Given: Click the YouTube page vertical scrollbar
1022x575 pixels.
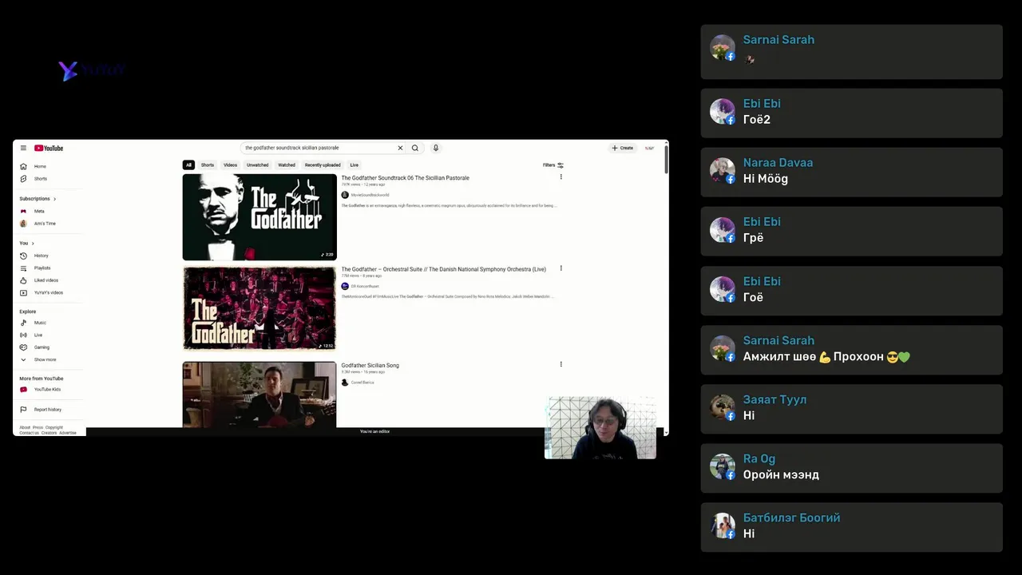Looking at the screenshot, I should click(x=666, y=160).
